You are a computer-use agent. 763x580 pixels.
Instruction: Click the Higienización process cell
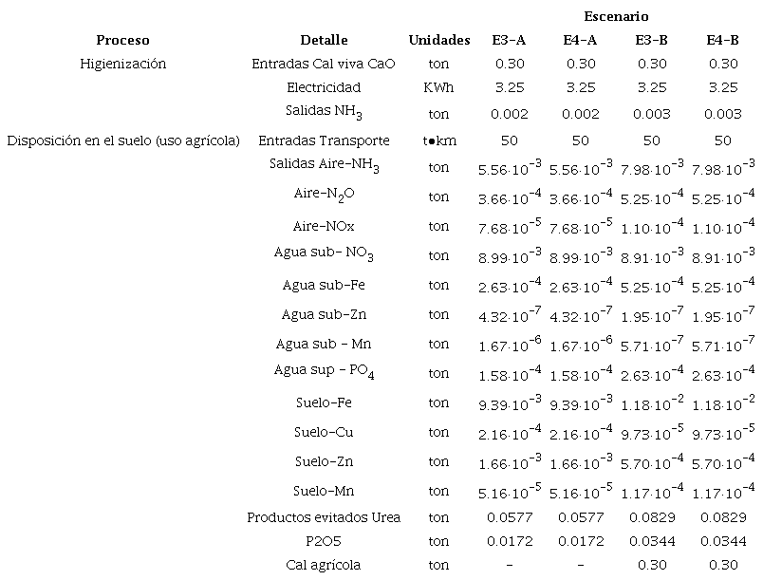point(122,64)
